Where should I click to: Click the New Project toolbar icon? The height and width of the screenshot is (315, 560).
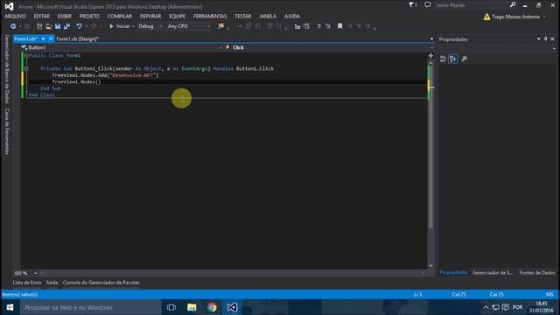click(x=39, y=26)
